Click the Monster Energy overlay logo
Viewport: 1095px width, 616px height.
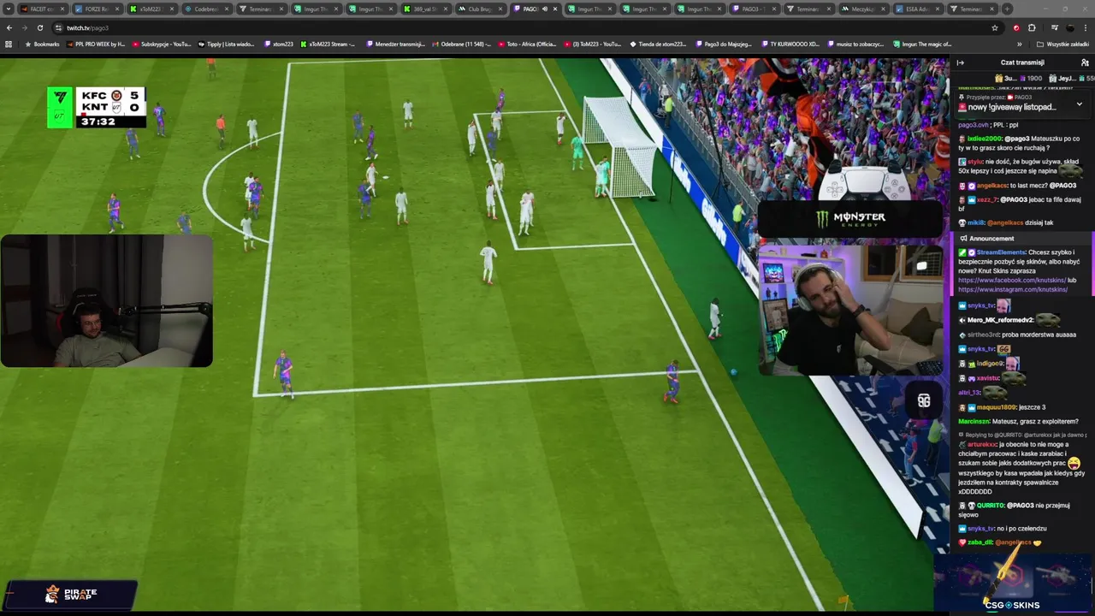pos(849,217)
